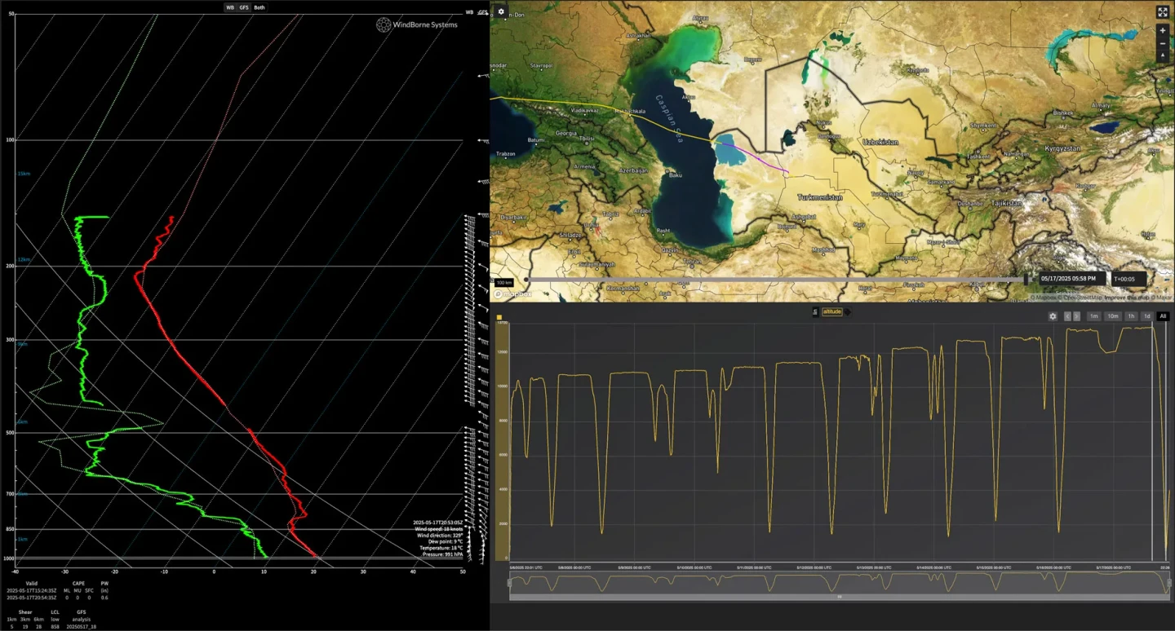Zoom out on the map
The height and width of the screenshot is (631, 1175).
[x=1163, y=43]
